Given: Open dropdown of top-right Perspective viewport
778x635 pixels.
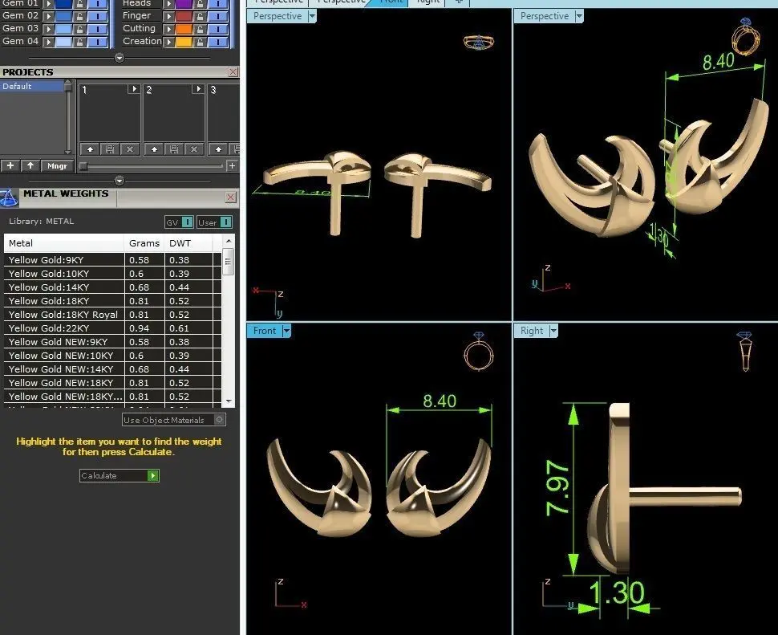Looking at the screenshot, I should click(x=578, y=16).
